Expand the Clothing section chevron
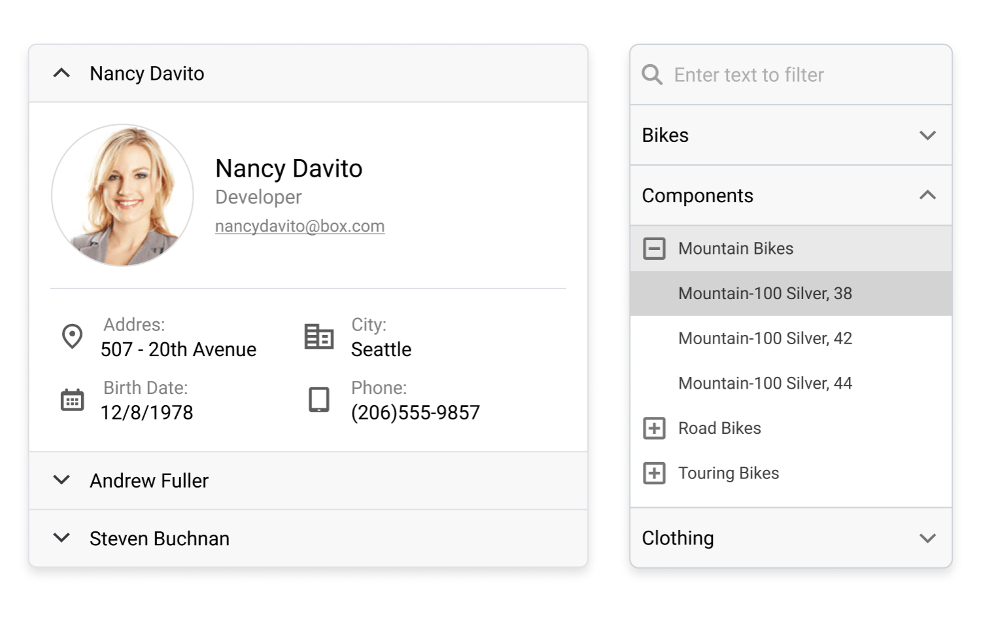Screen dimensions: 981x623 coord(927,538)
